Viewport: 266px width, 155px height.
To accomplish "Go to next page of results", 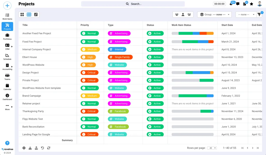I will [252, 148].
